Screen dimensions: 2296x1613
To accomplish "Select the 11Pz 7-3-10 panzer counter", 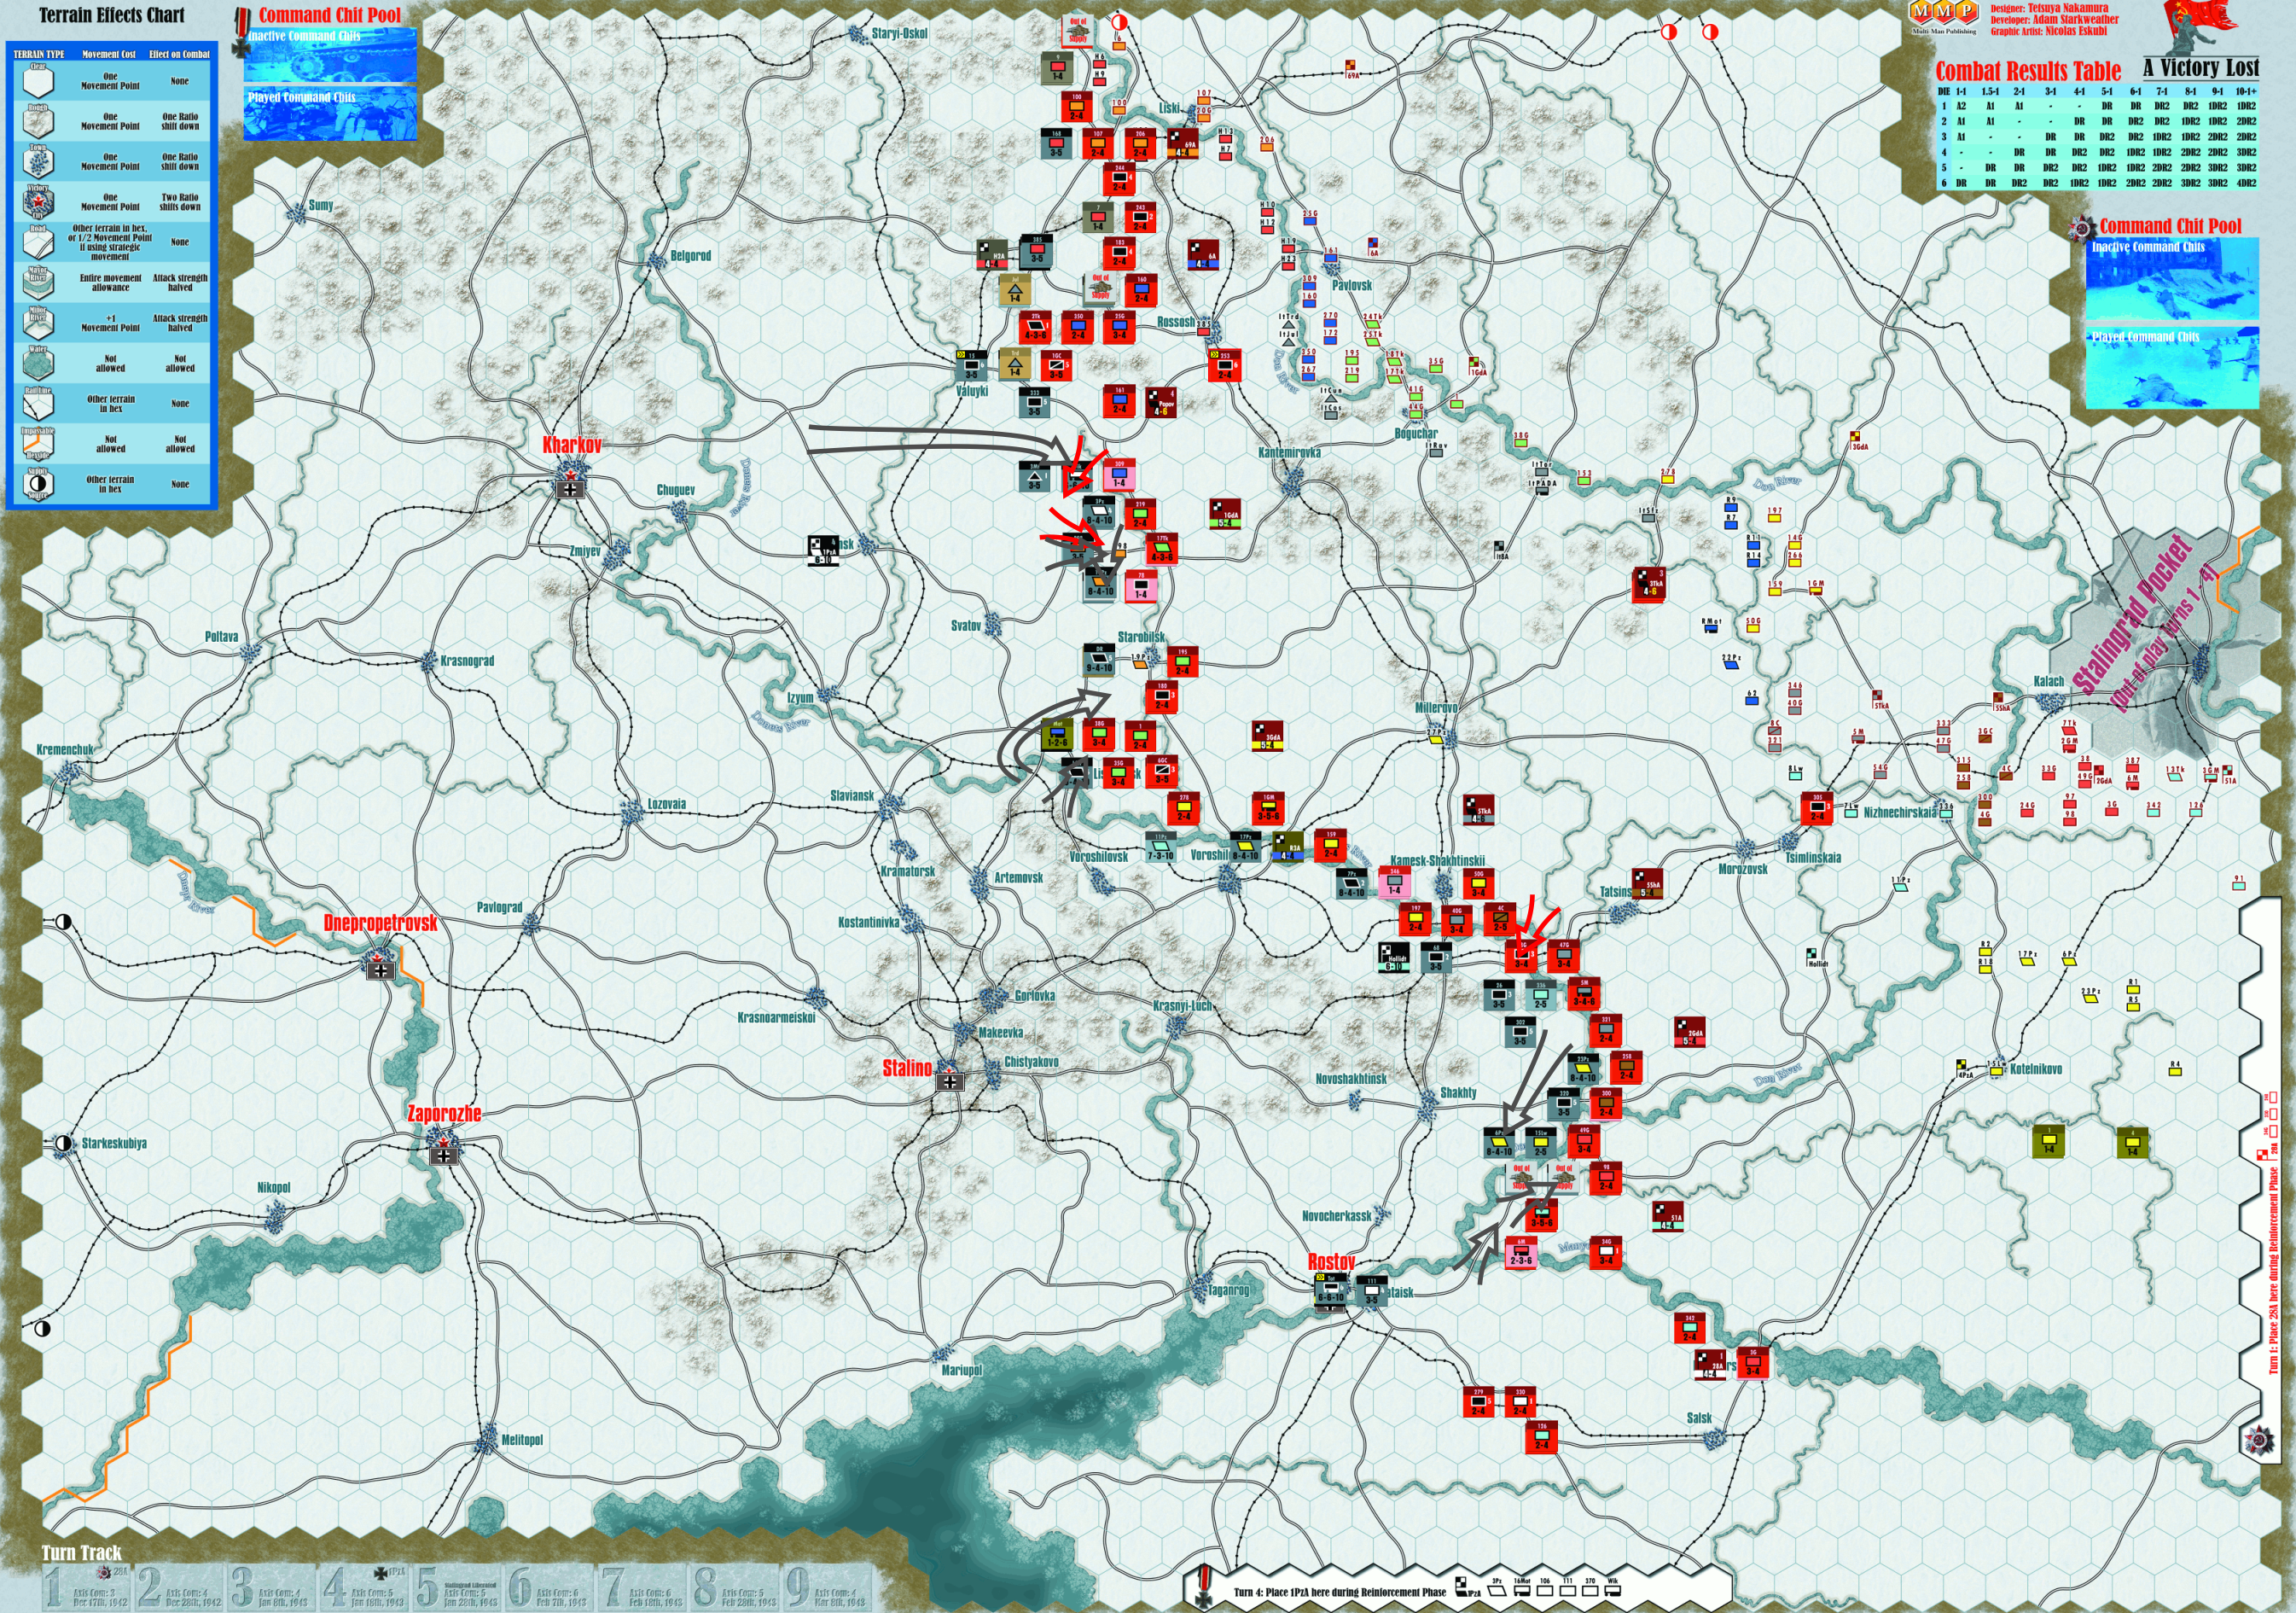I will [x=1161, y=846].
